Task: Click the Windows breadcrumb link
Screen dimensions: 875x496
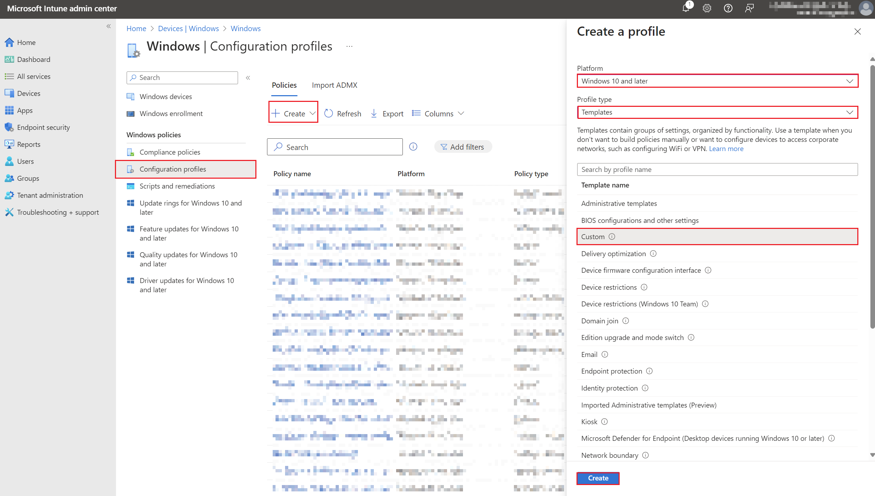Action: click(x=245, y=29)
